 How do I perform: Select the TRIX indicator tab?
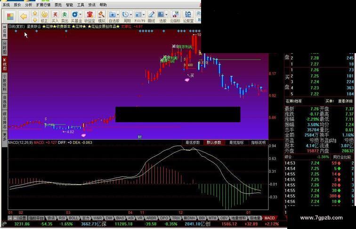click(176, 218)
